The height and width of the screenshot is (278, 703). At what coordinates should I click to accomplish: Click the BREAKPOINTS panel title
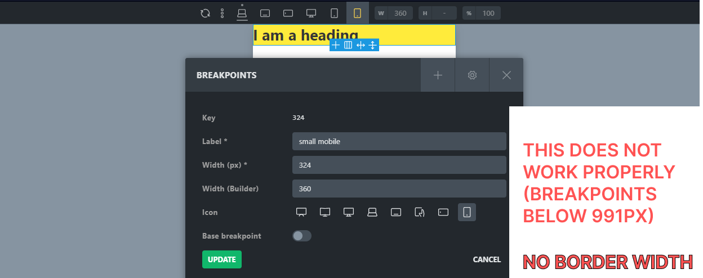(x=226, y=75)
